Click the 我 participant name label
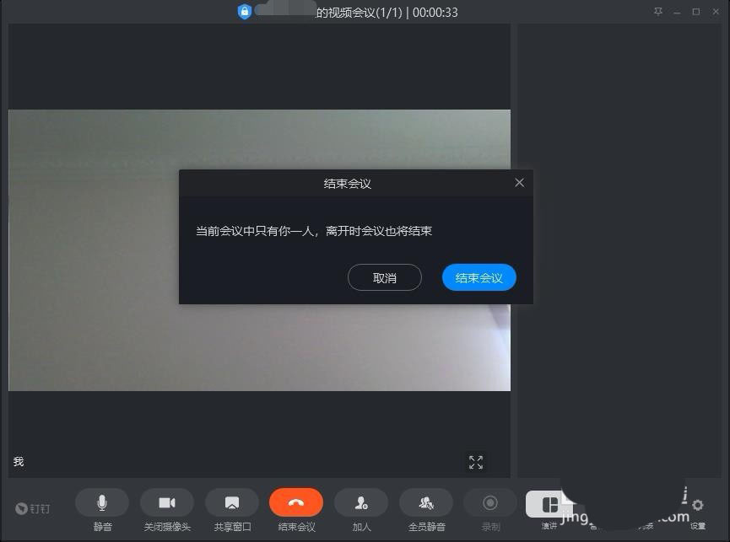The width and height of the screenshot is (730, 542). pyautogui.click(x=19, y=462)
